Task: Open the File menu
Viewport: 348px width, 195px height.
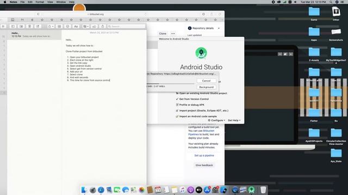Action: click(22, 2)
